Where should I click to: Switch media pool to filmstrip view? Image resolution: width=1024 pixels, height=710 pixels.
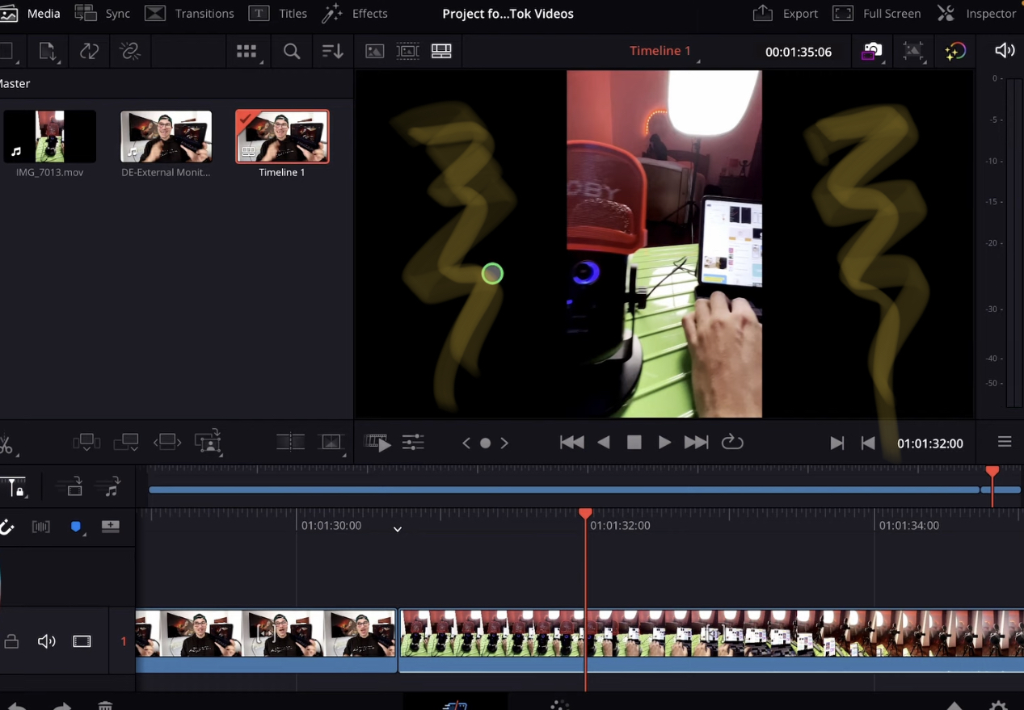point(407,51)
